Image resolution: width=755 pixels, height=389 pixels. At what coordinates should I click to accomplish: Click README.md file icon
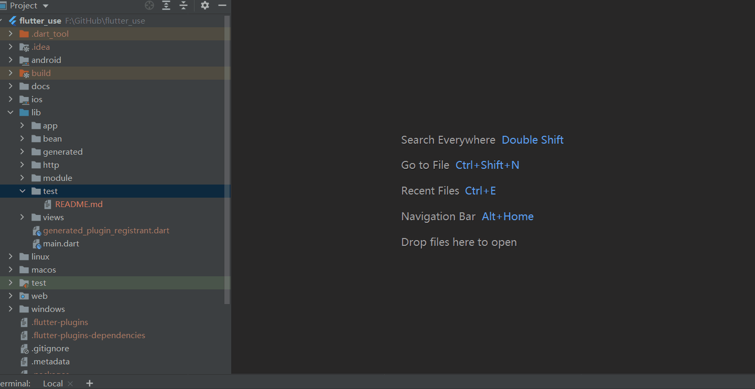click(48, 204)
